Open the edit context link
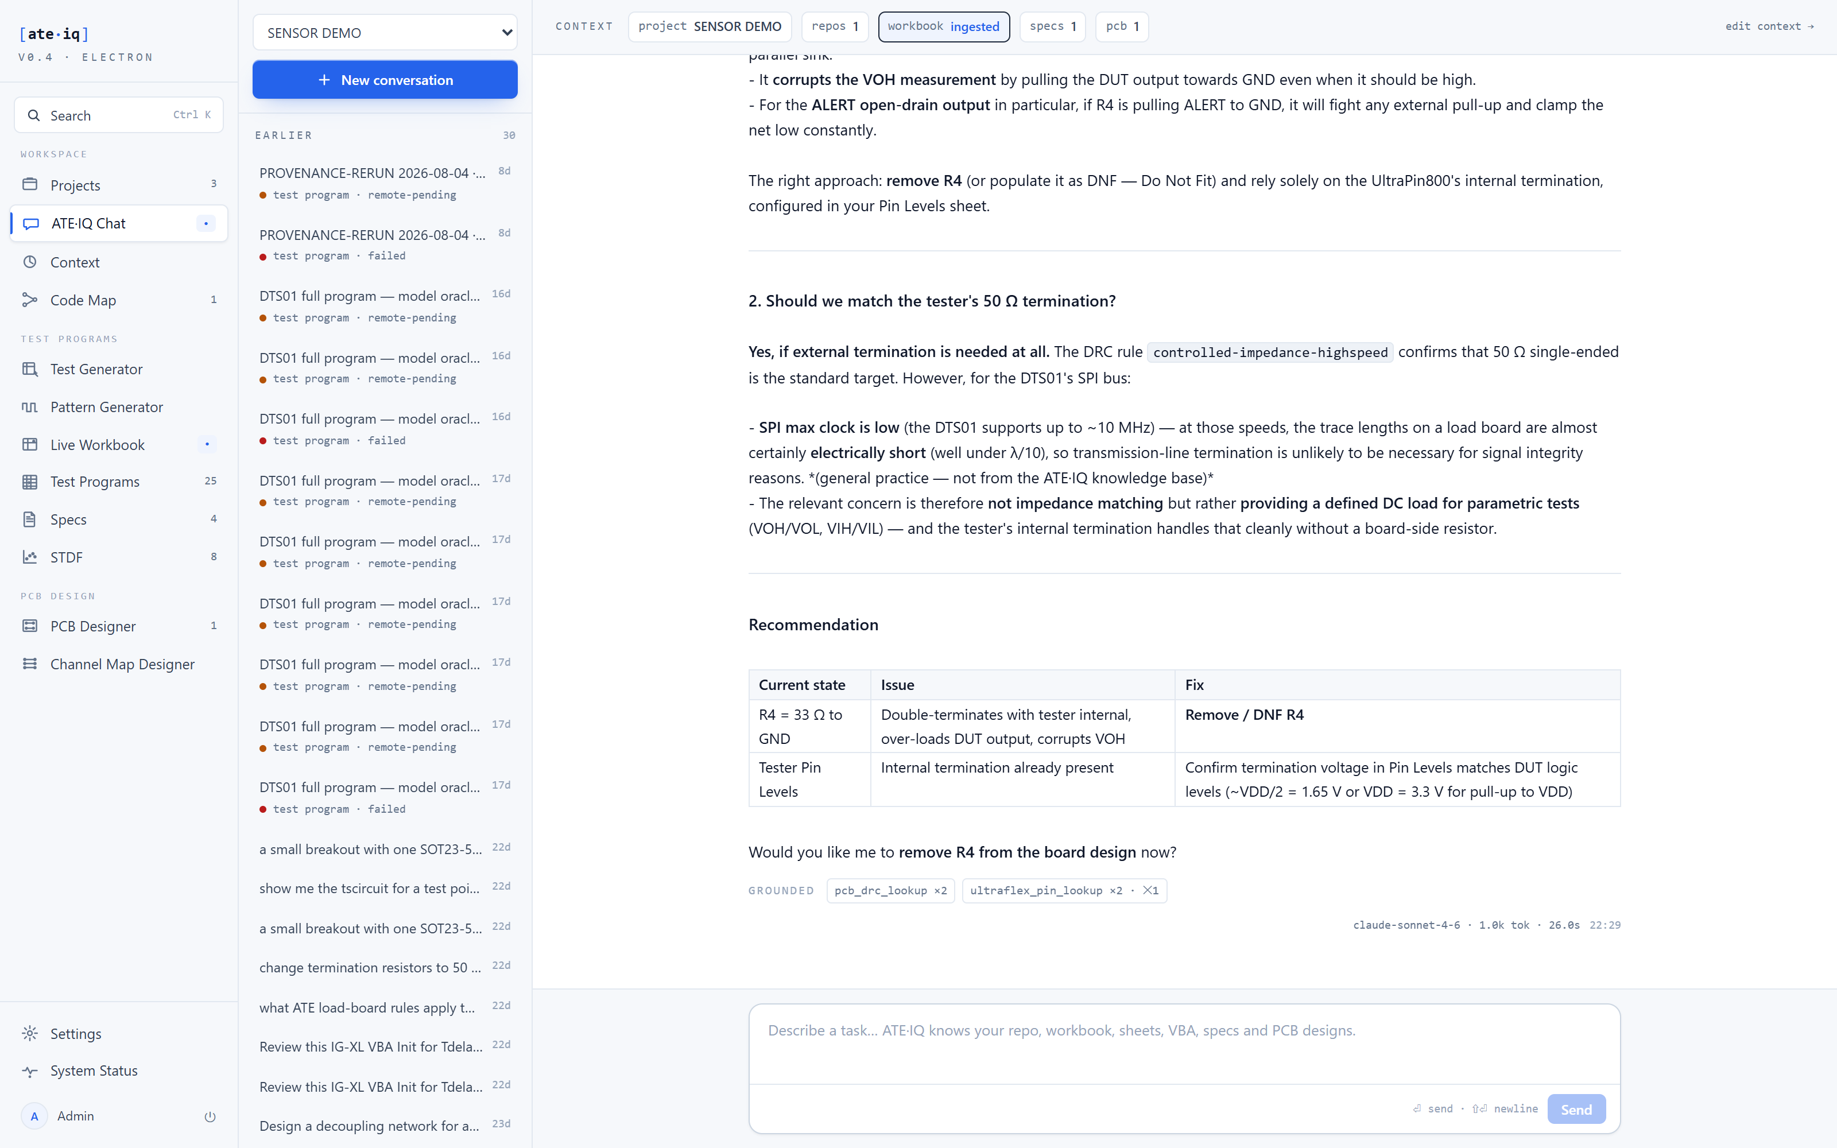 (x=1769, y=26)
